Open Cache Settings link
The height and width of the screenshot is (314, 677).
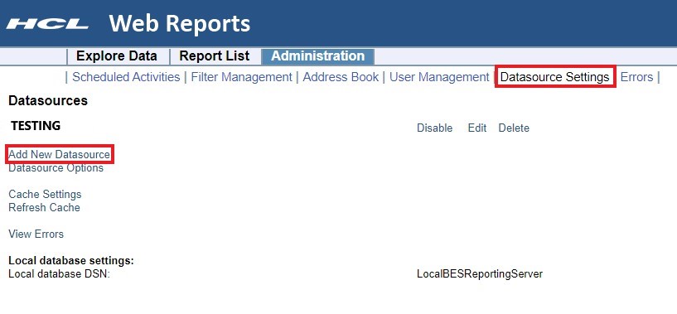coord(45,195)
